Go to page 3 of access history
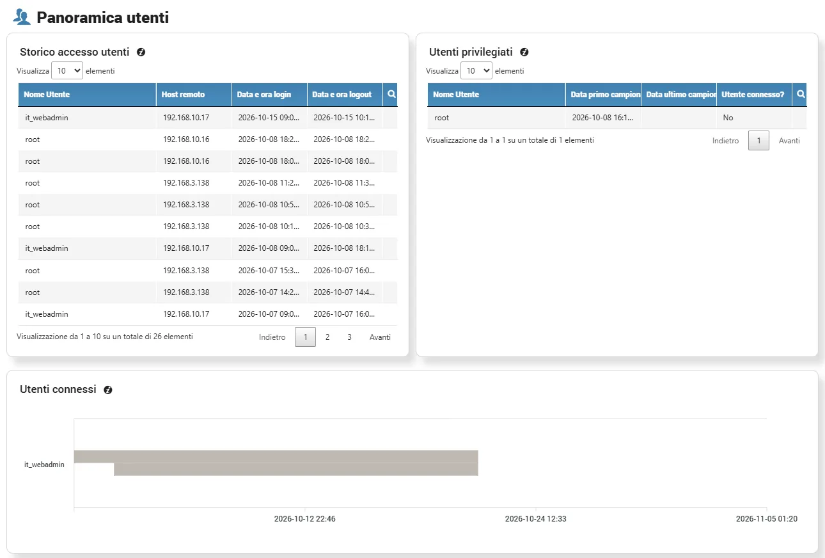The image size is (825, 558). coord(349,337)
